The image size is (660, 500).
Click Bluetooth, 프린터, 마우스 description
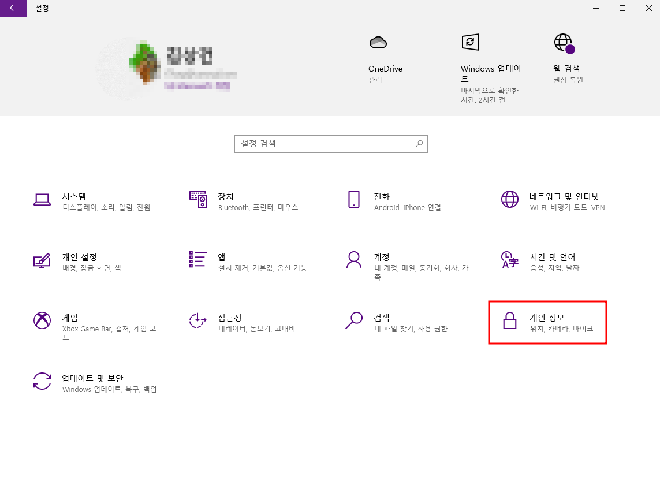(258, 207)
